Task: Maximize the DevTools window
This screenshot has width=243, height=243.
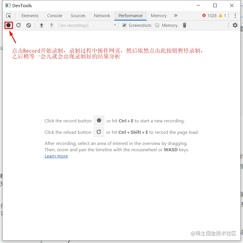Action: tap(215, 5)
